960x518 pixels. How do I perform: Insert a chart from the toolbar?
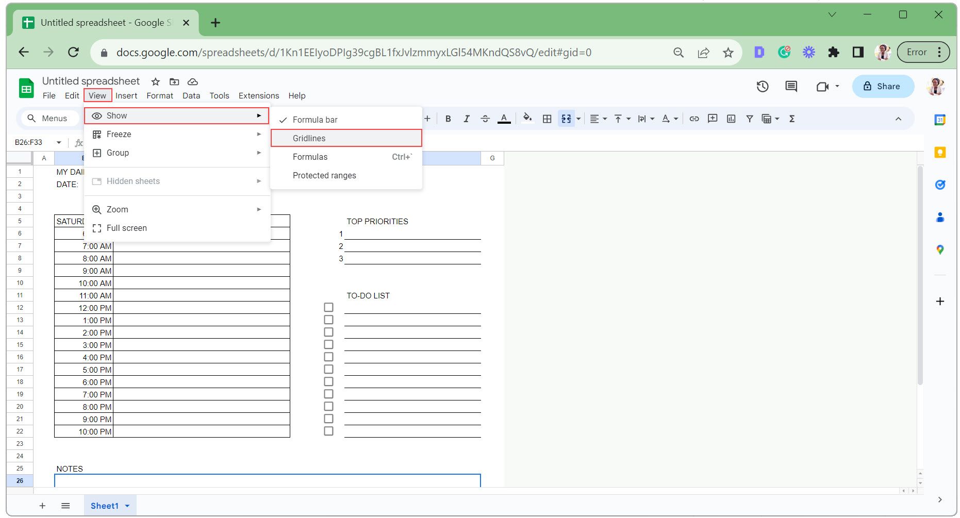point(731,119)
